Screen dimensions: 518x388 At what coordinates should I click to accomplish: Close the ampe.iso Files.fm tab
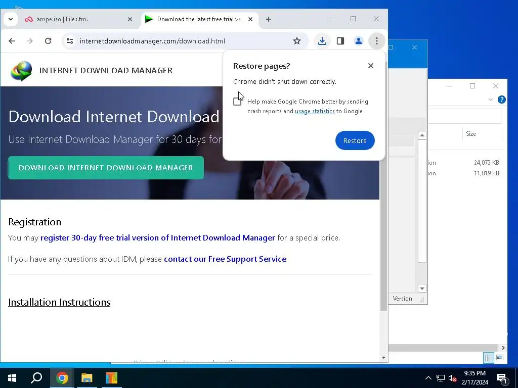click(130, 19)
